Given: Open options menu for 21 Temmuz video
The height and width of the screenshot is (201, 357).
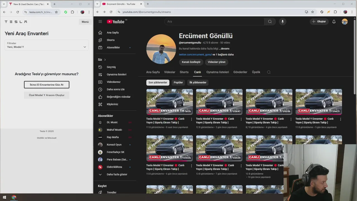Looking at the screenshot, I should [191, 119].
